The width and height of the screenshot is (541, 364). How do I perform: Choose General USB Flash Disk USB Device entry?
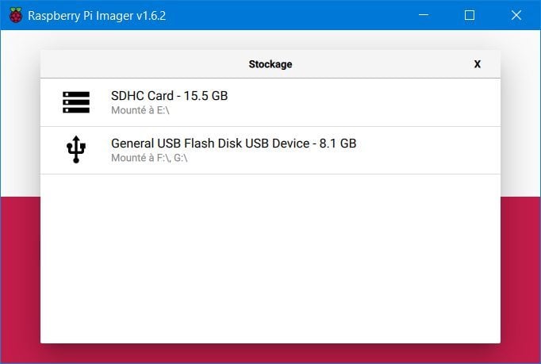point(270,151)
